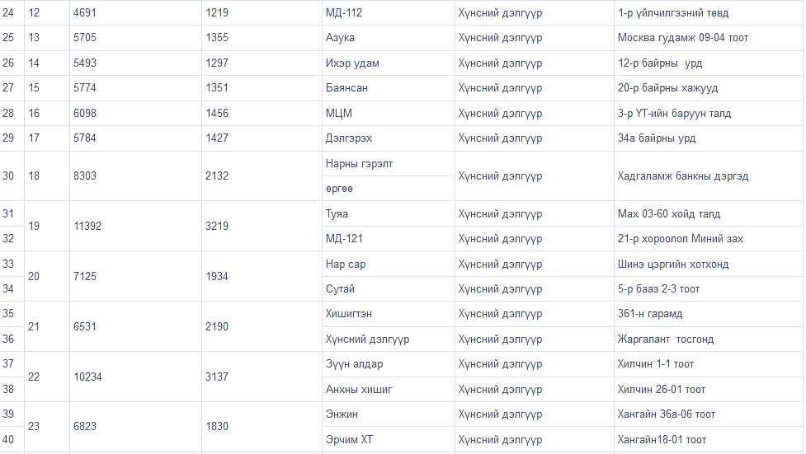Viewport: 806px width, 454px height.
Task: Select the merged cell showing 11392
Action: pyautogui.click(x=87, y=226)
